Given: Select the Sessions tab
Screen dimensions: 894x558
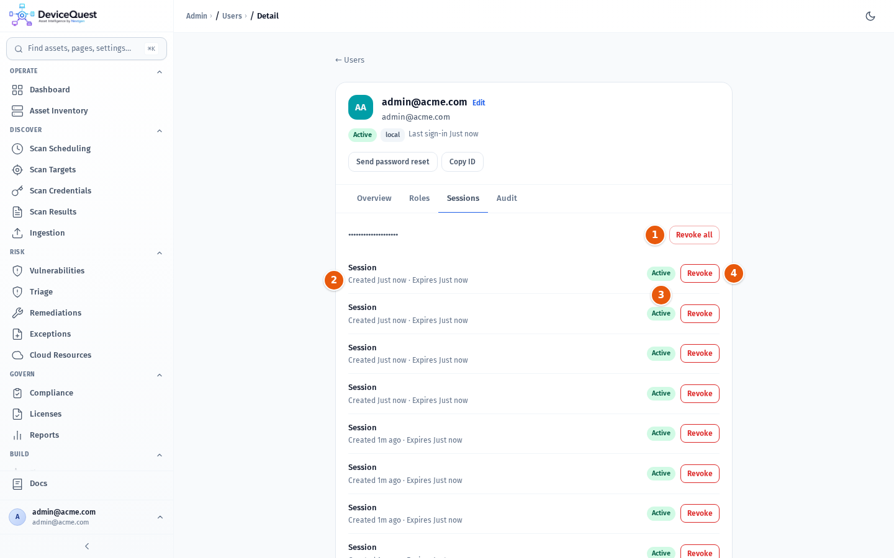Looking at the screenshot, I should (x=463, y=198).
